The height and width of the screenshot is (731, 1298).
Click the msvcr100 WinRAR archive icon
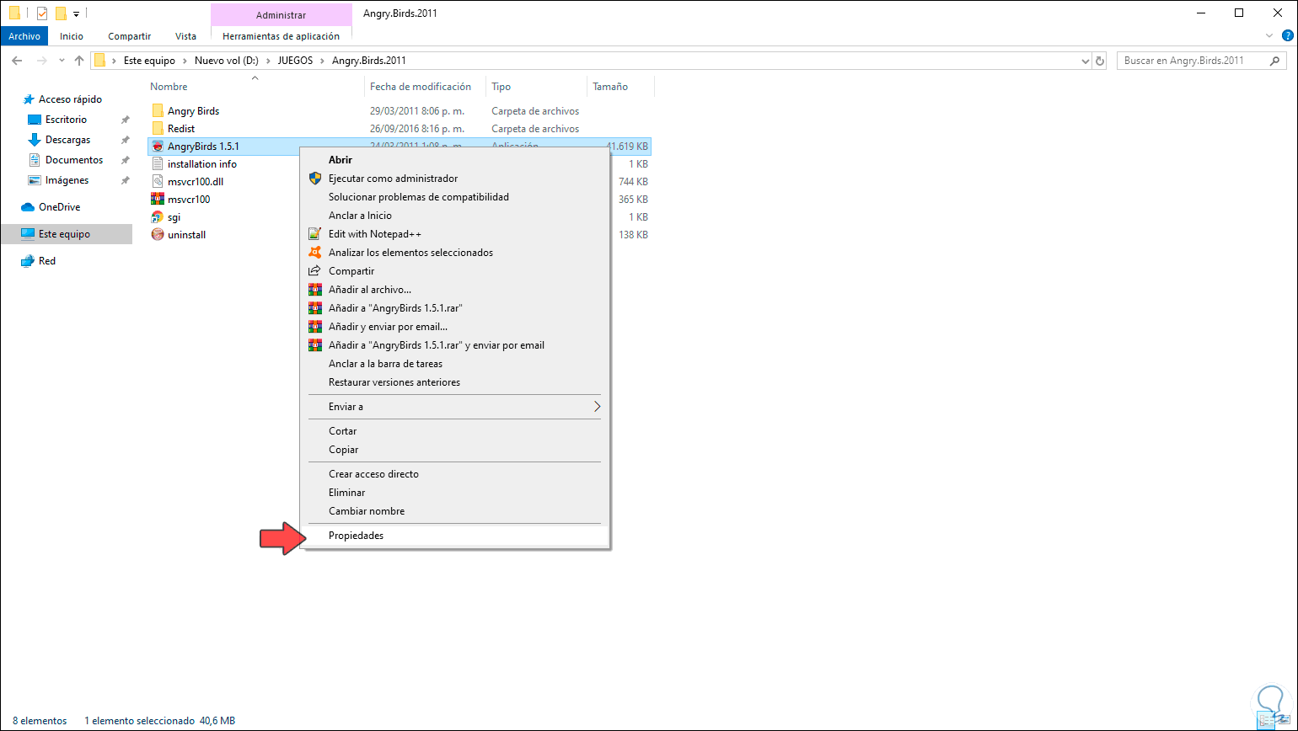(x=158, y=200)
